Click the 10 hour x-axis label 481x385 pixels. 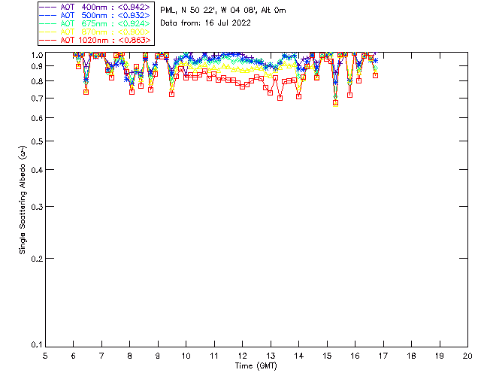coord(186,356)
